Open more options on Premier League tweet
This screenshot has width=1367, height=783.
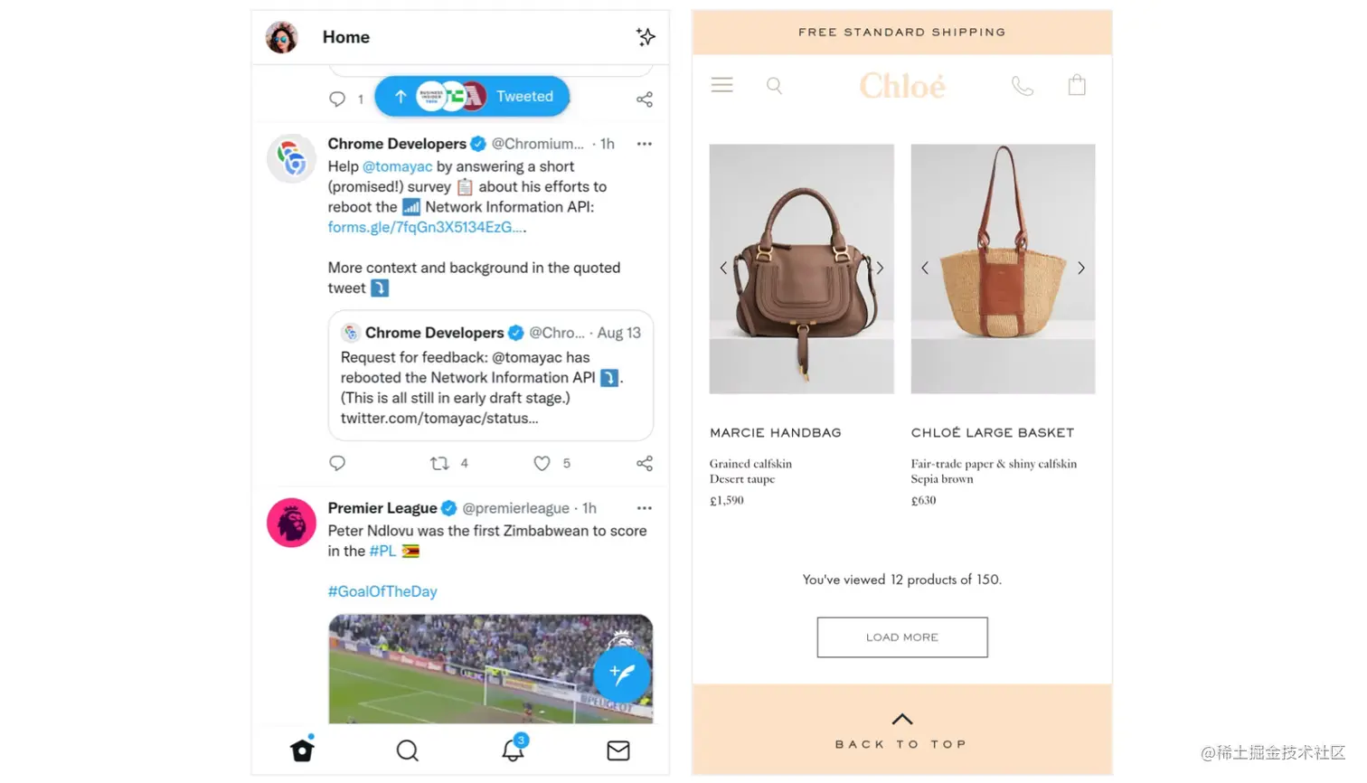click(645, 508)
